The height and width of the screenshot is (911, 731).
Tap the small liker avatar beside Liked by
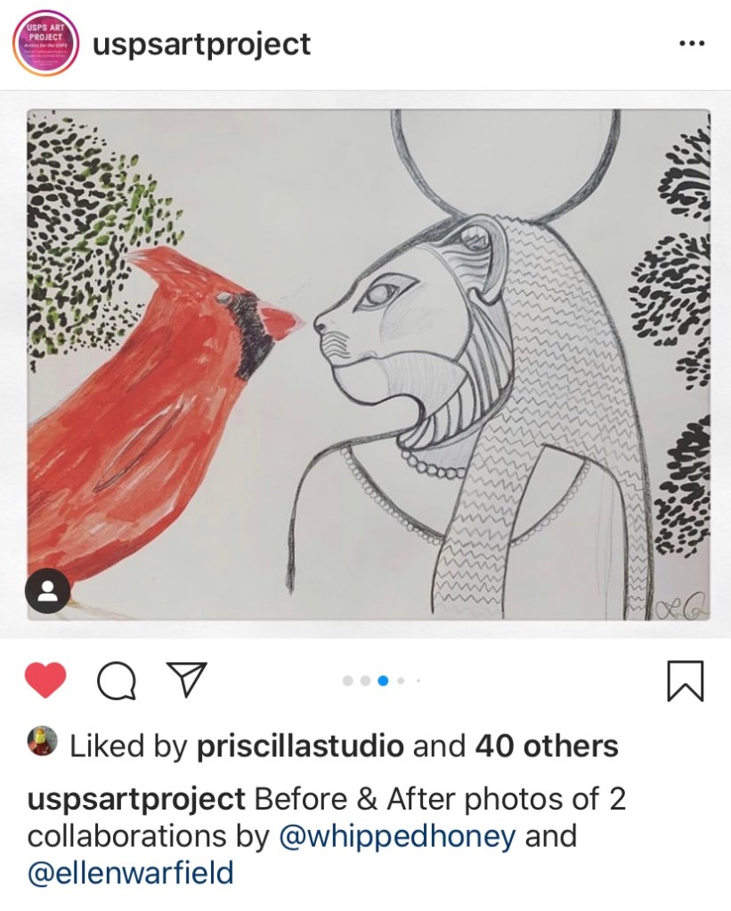point(43,742)
